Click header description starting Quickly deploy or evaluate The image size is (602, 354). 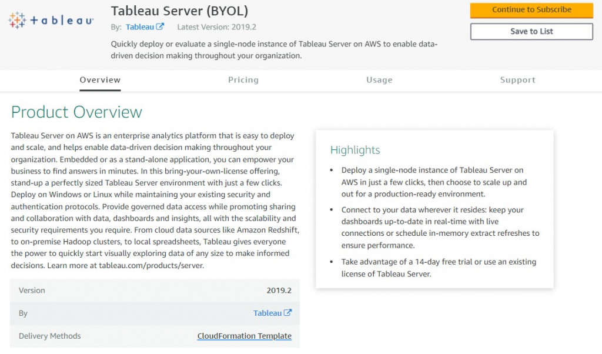(274, 49)
